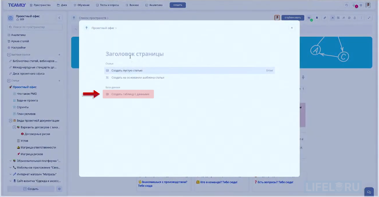Click the watch/eye icon with green checkmark
The height and width of the screenshot is (197, 379).
(309, 18)
